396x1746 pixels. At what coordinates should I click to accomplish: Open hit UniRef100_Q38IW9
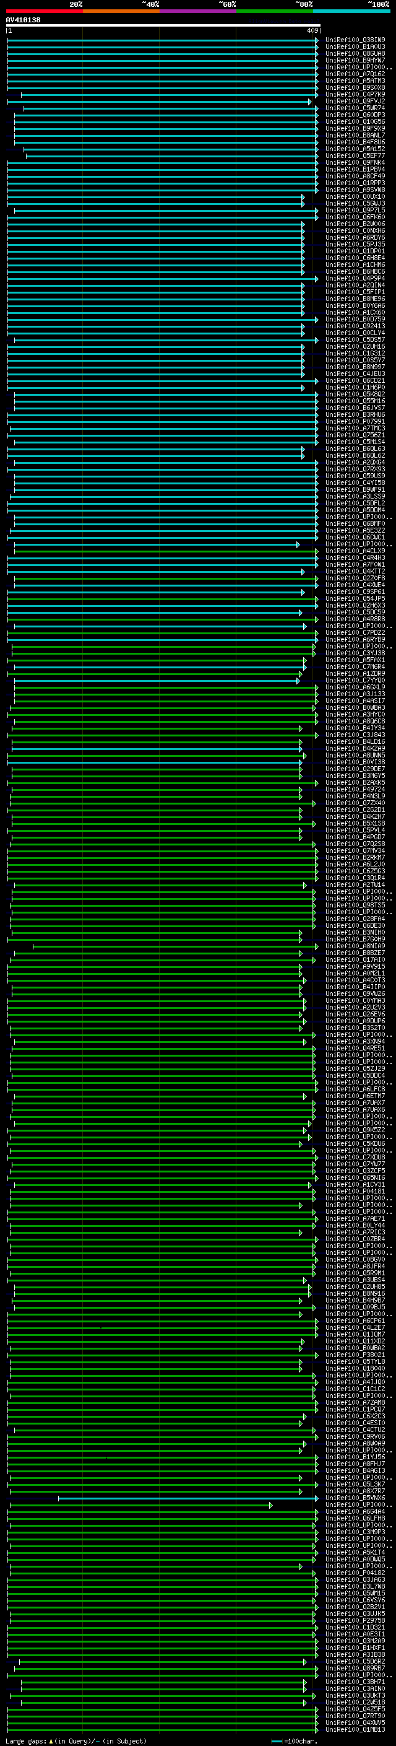(355, 40)
